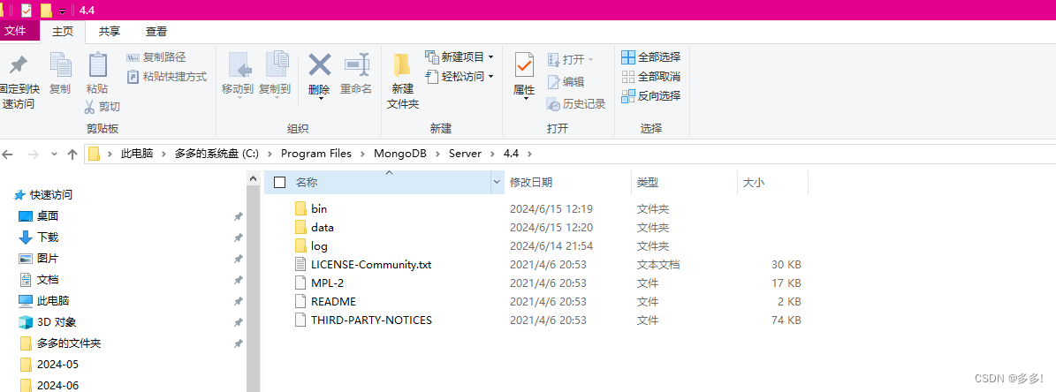1056x392 pixels.
Task: Click title bar new folder quick-access icon
Action: point(46,10)
